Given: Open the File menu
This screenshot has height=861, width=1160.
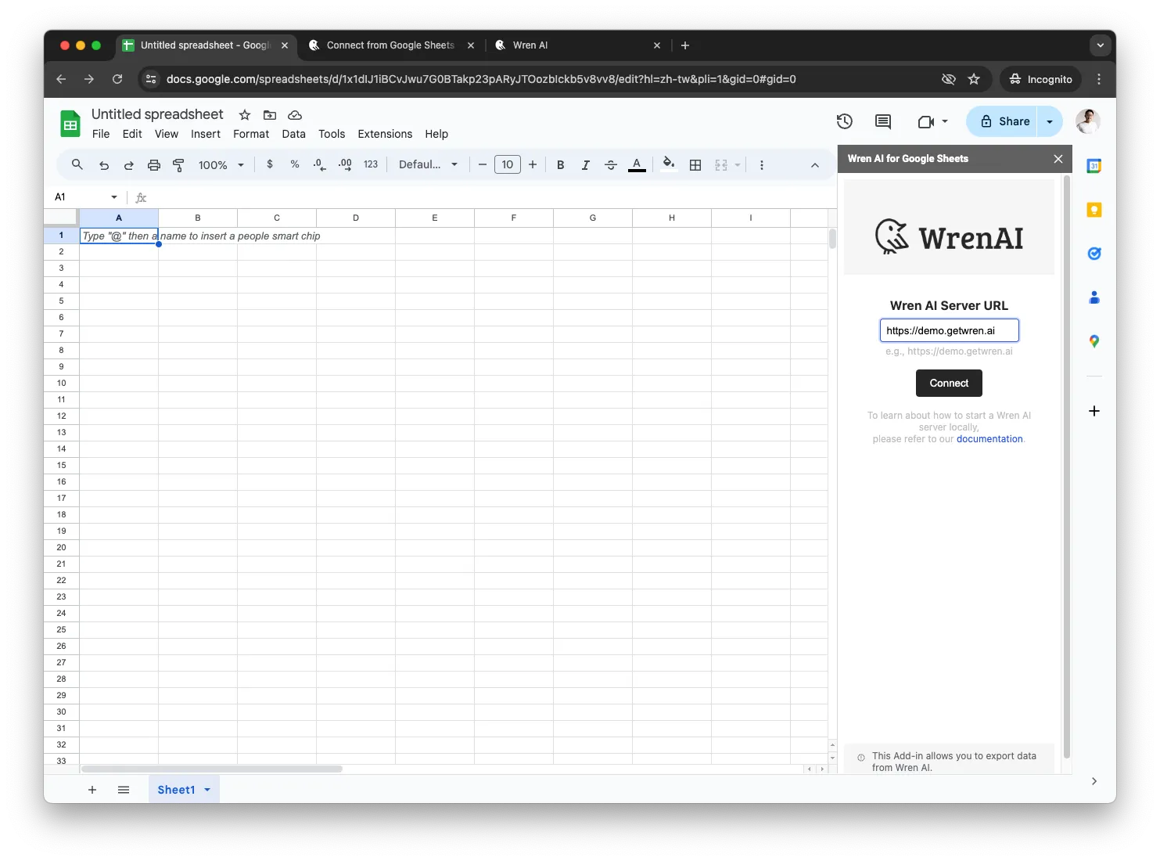Looking at the screenshot, I should [x=101, y=134].
